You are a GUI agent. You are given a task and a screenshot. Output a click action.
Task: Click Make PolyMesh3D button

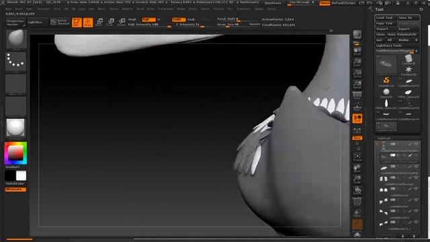pyautogui.click(x=403, y=34)
